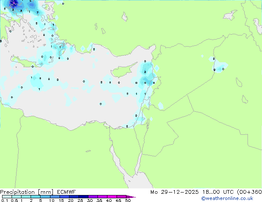Click the '50' legend scale label
The width and height of the screenshot is (262, 202).
pyautogui.click(x=128, y=200)
